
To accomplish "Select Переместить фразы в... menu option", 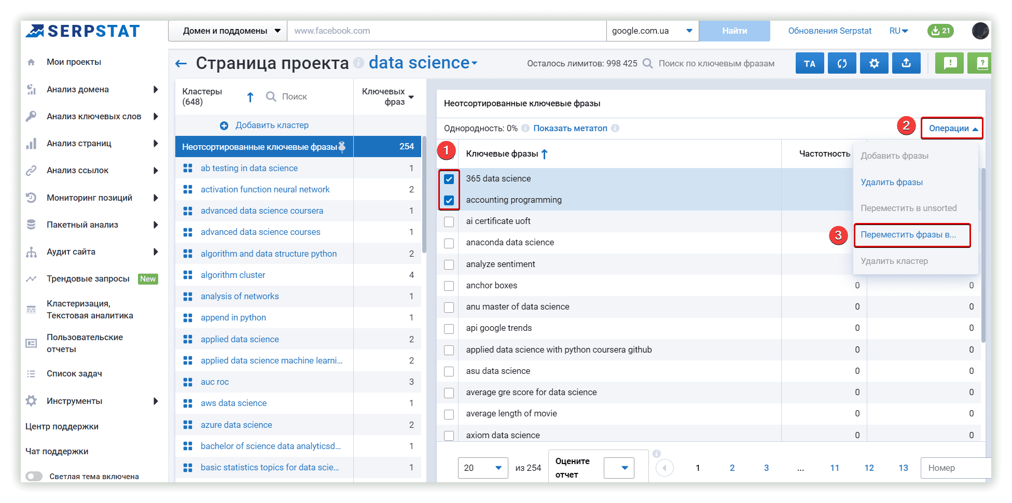I will click(908, 235).
